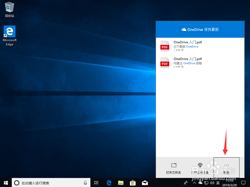Open the Windows Start menu
Screen dimensions: 250x187
pos(6,183)
